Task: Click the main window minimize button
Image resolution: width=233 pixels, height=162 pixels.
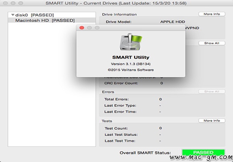Action: coord(13,3)
